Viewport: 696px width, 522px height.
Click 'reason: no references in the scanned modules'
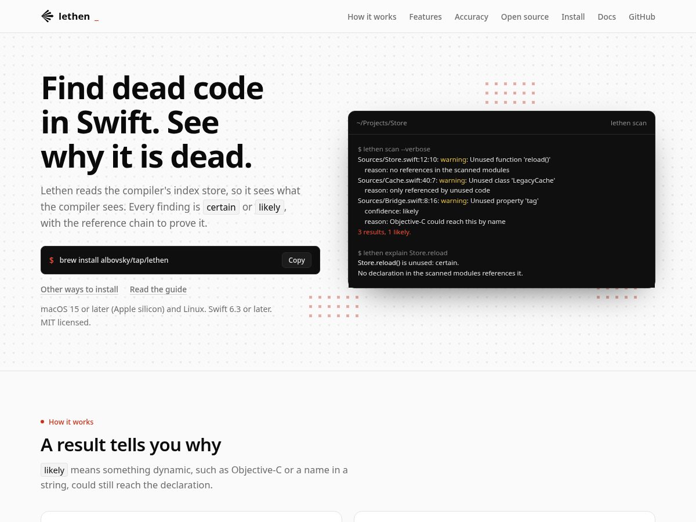click(x=437, y=170)
